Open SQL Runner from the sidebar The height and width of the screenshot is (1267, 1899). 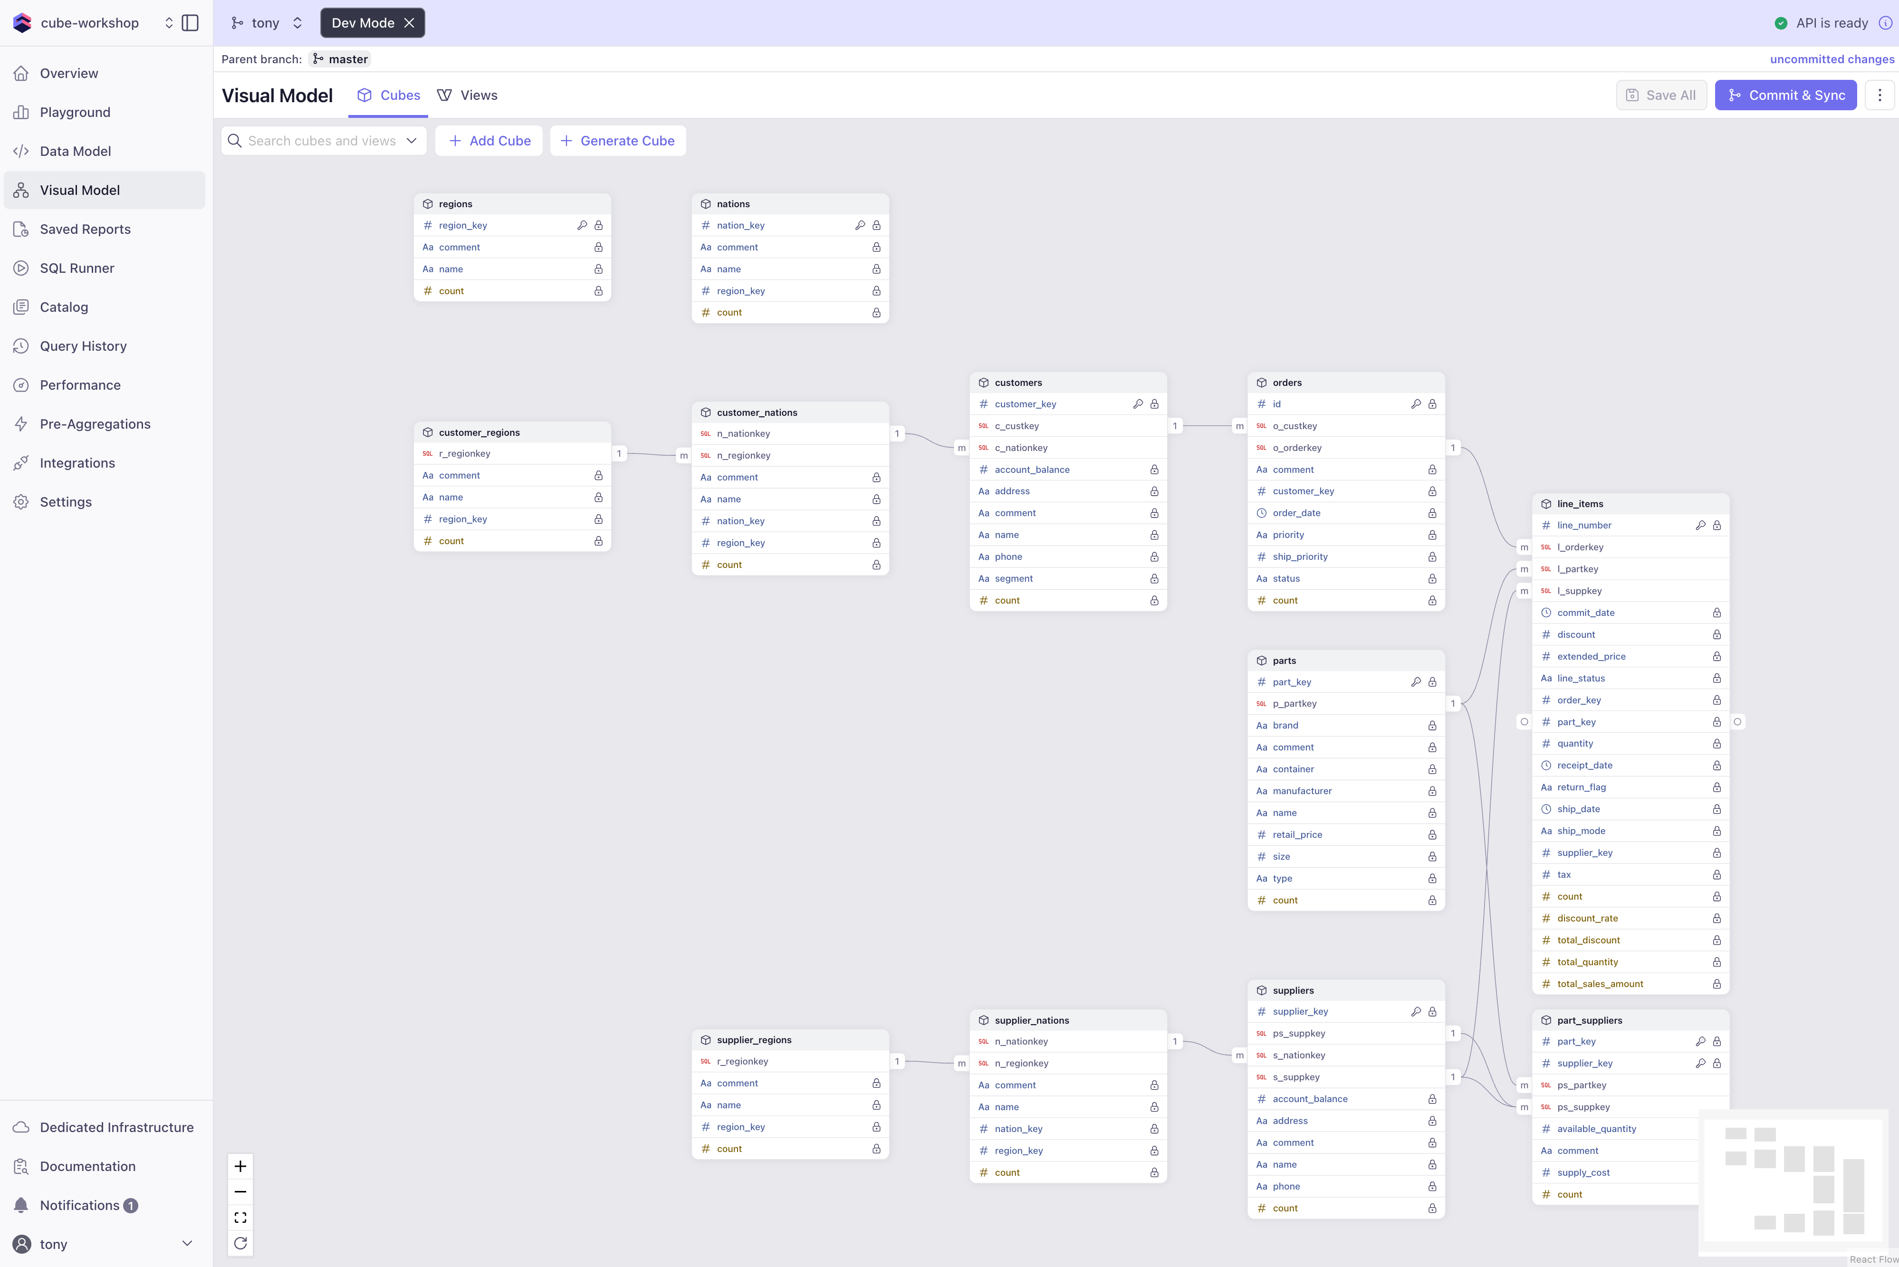(77, 268)
